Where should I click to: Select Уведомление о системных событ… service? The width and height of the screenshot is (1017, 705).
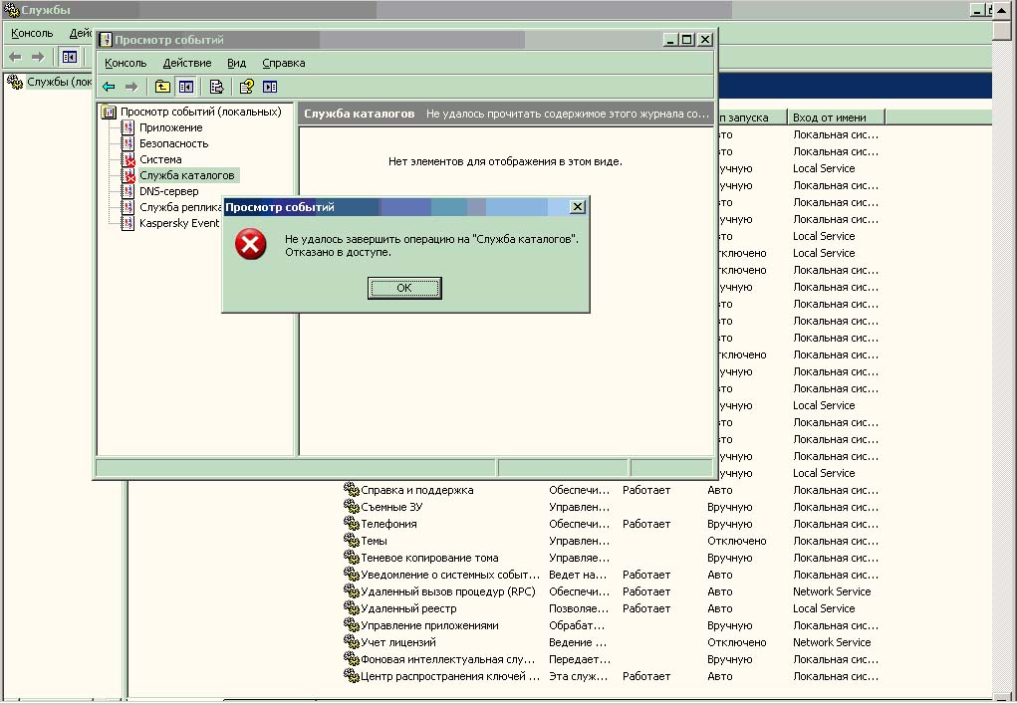tap(450, 575)
